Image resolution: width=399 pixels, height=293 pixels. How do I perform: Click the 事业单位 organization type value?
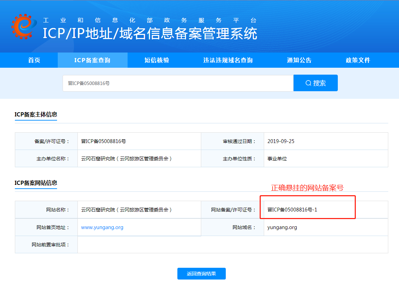(x=277, y=159)
